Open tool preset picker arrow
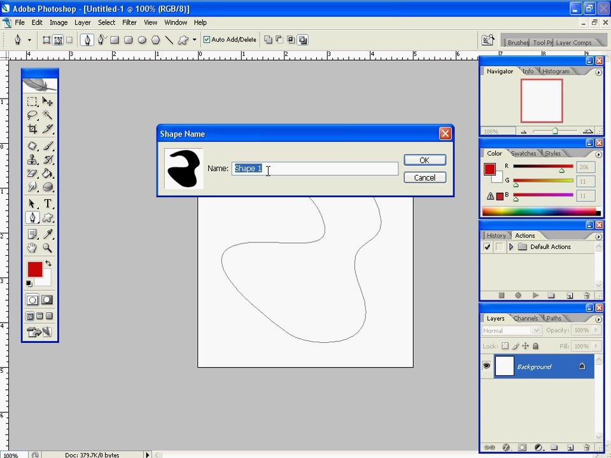 coord(29,39)
